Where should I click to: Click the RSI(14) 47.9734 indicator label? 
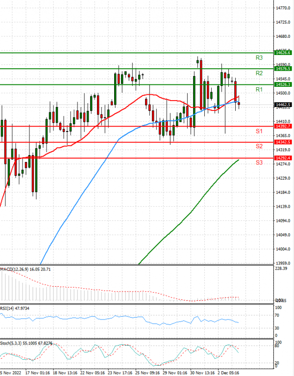(x=15, y=308)
